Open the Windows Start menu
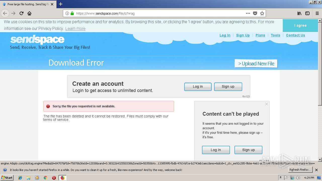The height and width of the screenshot is (181, 322). click(x=7, y=178)
